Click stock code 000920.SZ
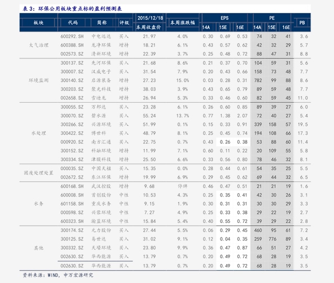Image resolution: width=334 pixels, height=283 pixels. (72, 142)
